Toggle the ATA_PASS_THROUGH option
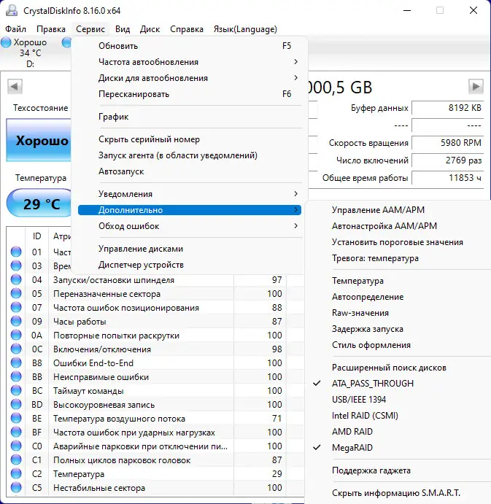The image size is (491, 504). [372, 384]
